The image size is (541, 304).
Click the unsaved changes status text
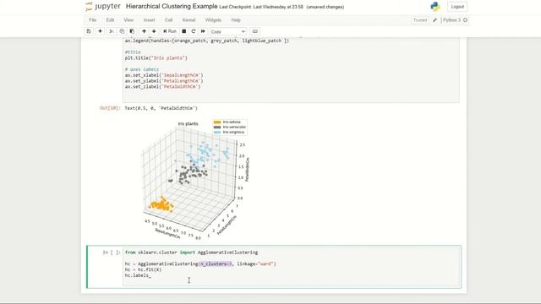pyautogui.click(x=325, y=7)
